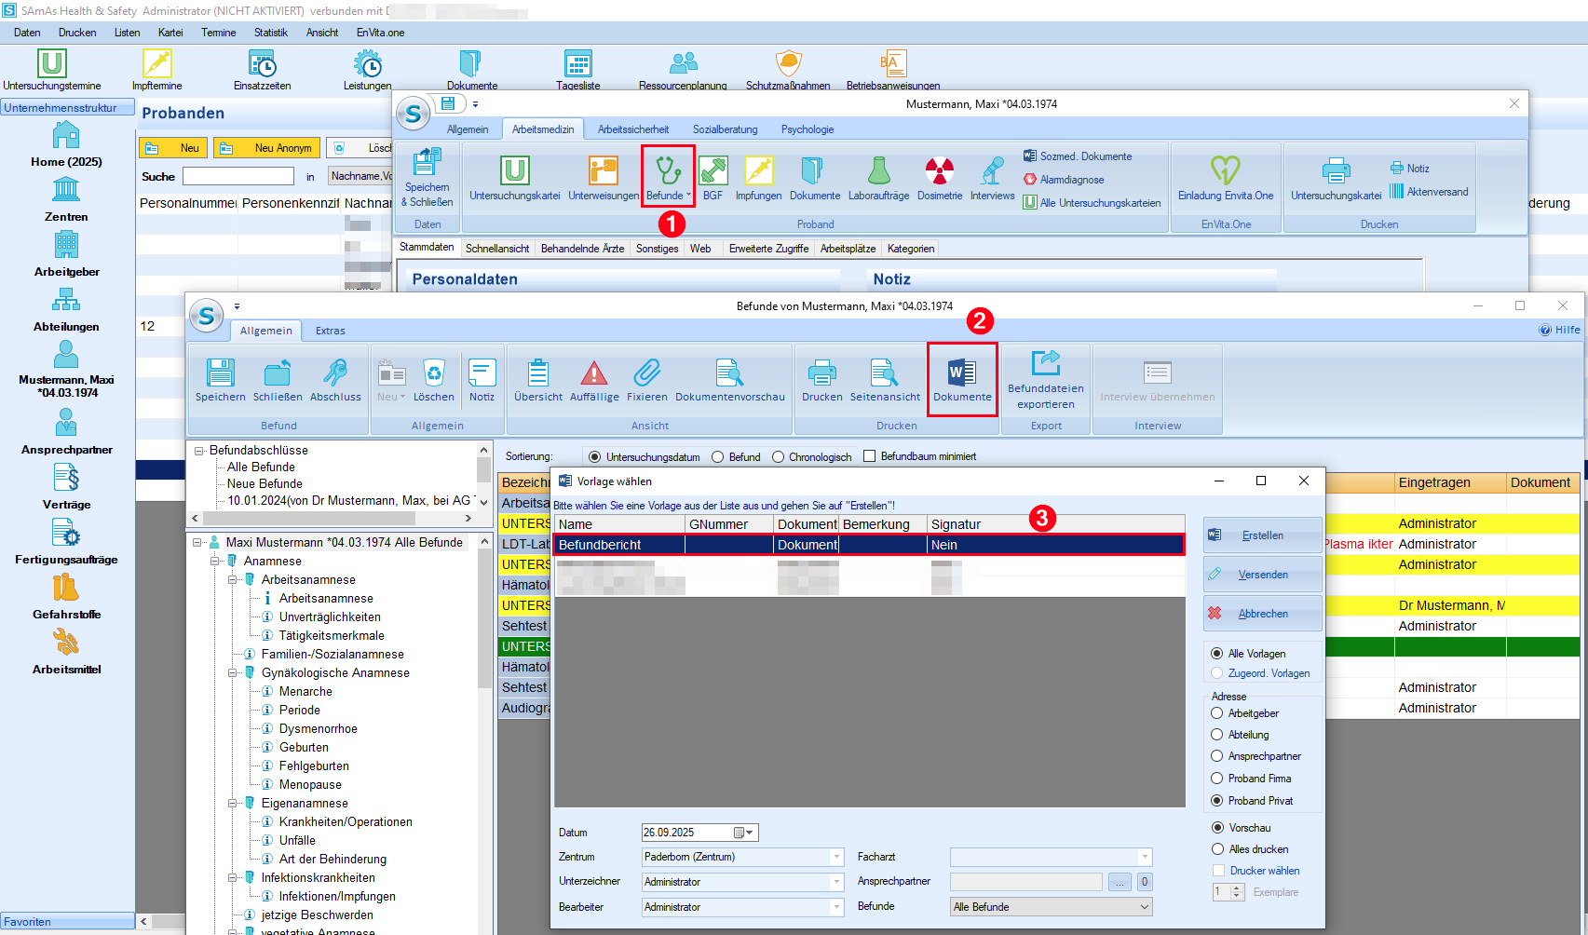Image resolution: width=1588 pixels, height=935 pixels.
Task: Click Versenden button
Action: pos(1262,575)
